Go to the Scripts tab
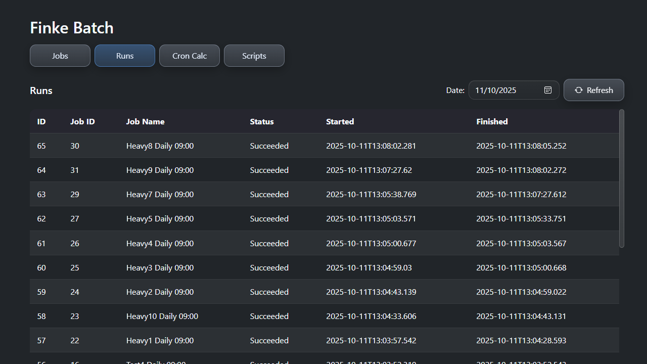 click(x=254, y=56)
